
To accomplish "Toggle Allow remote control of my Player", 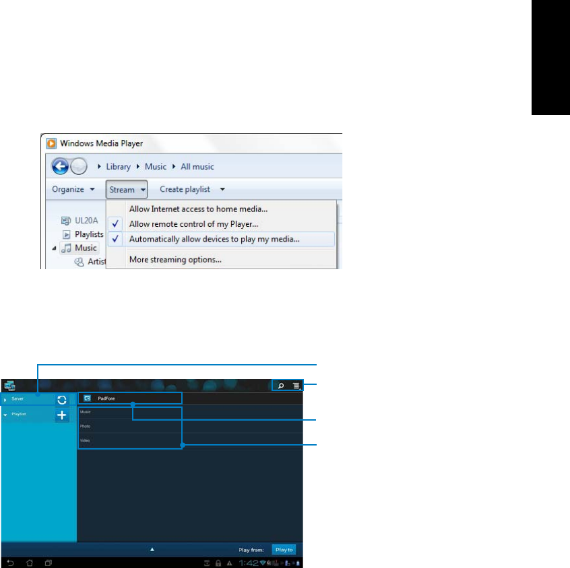I will [x=194, y=224].
